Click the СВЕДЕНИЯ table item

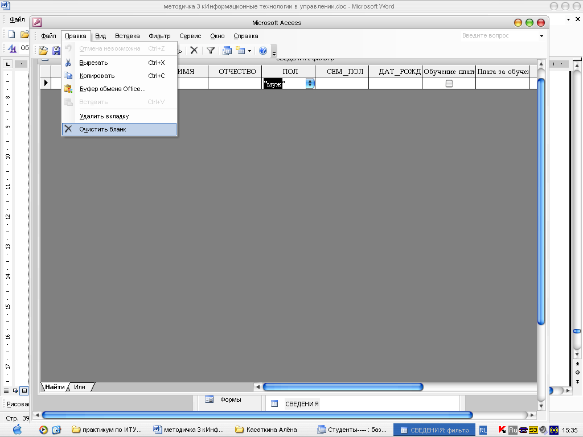[x=302, y=404]
